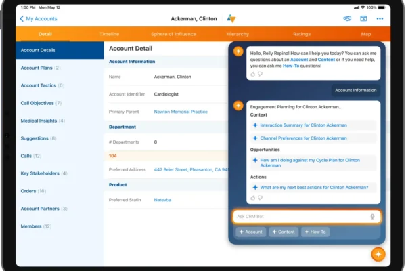
Task: Tap the Content suggestion chip
Action: coord(284,232)
